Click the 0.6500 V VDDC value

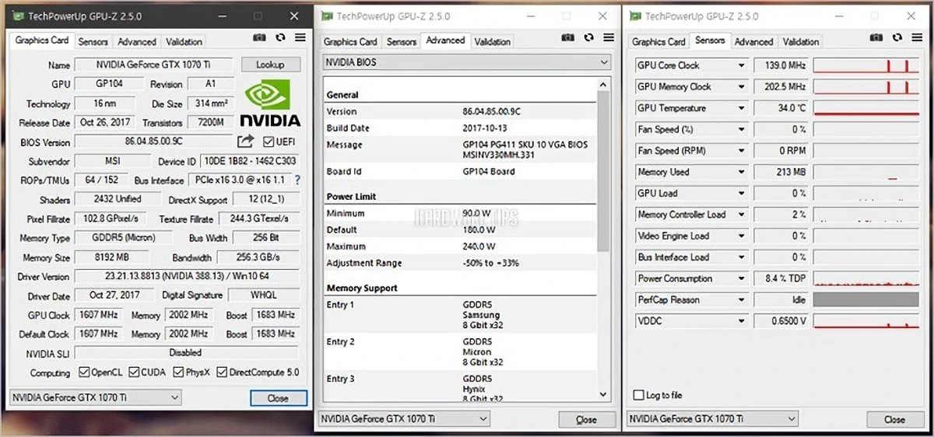click(x=781, y=320)
